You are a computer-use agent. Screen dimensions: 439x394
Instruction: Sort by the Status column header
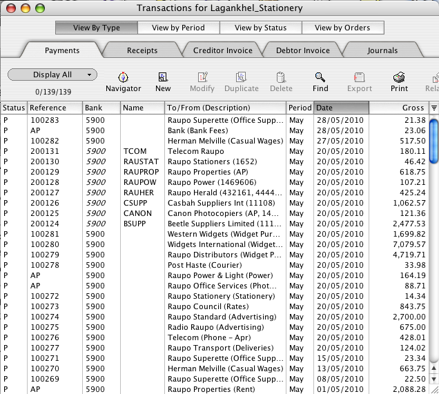tap(14, 108)
